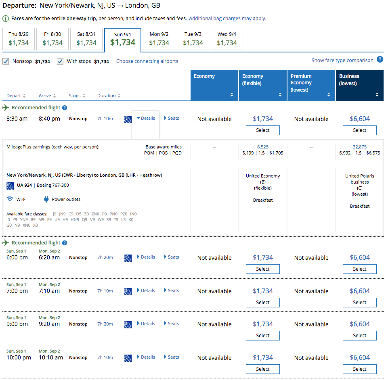Click info icon next to second Recommended flight
Viewport: 386px width, 380px height.
pyautogui.click(x=65, y=243)
